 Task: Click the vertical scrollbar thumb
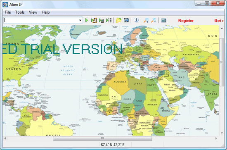coord(222,62)
